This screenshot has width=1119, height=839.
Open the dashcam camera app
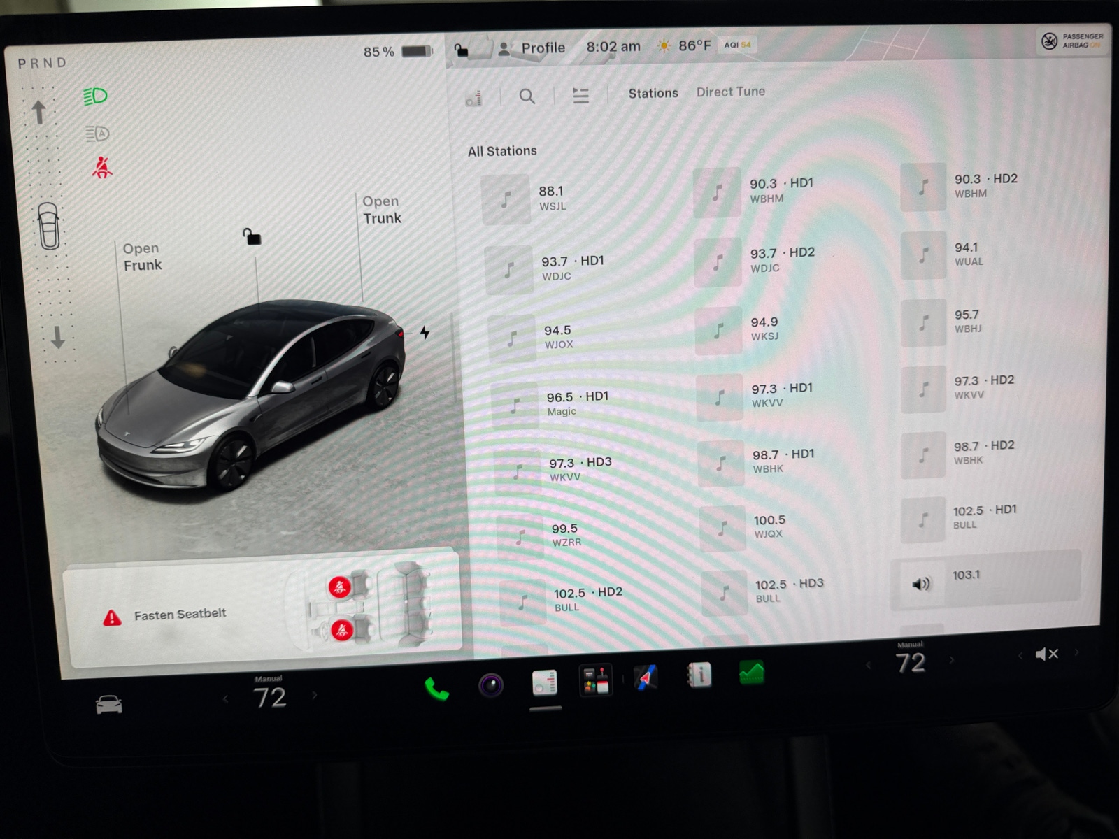click(491, 684)
